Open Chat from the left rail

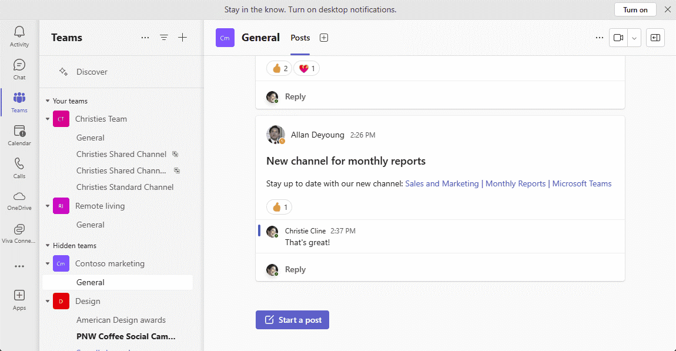point(19,69)
